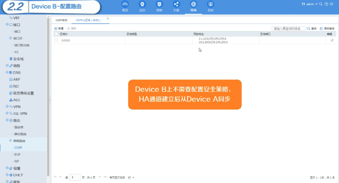Select the 网络 network top menu

point(193,6)
